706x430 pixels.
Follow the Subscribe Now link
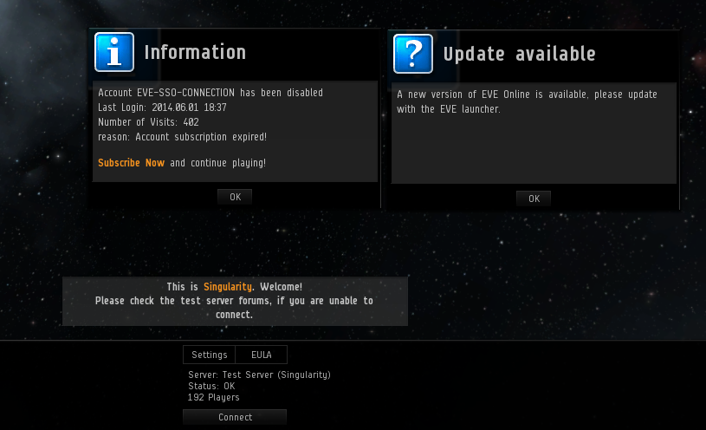point(131,163)
